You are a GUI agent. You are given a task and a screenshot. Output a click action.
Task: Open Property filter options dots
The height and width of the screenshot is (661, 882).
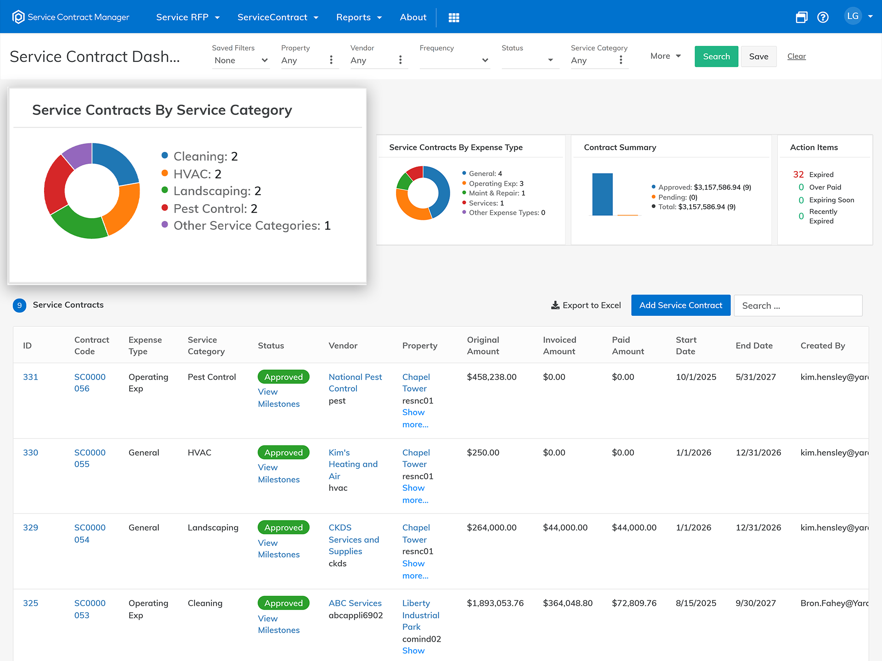coord(331,60)
